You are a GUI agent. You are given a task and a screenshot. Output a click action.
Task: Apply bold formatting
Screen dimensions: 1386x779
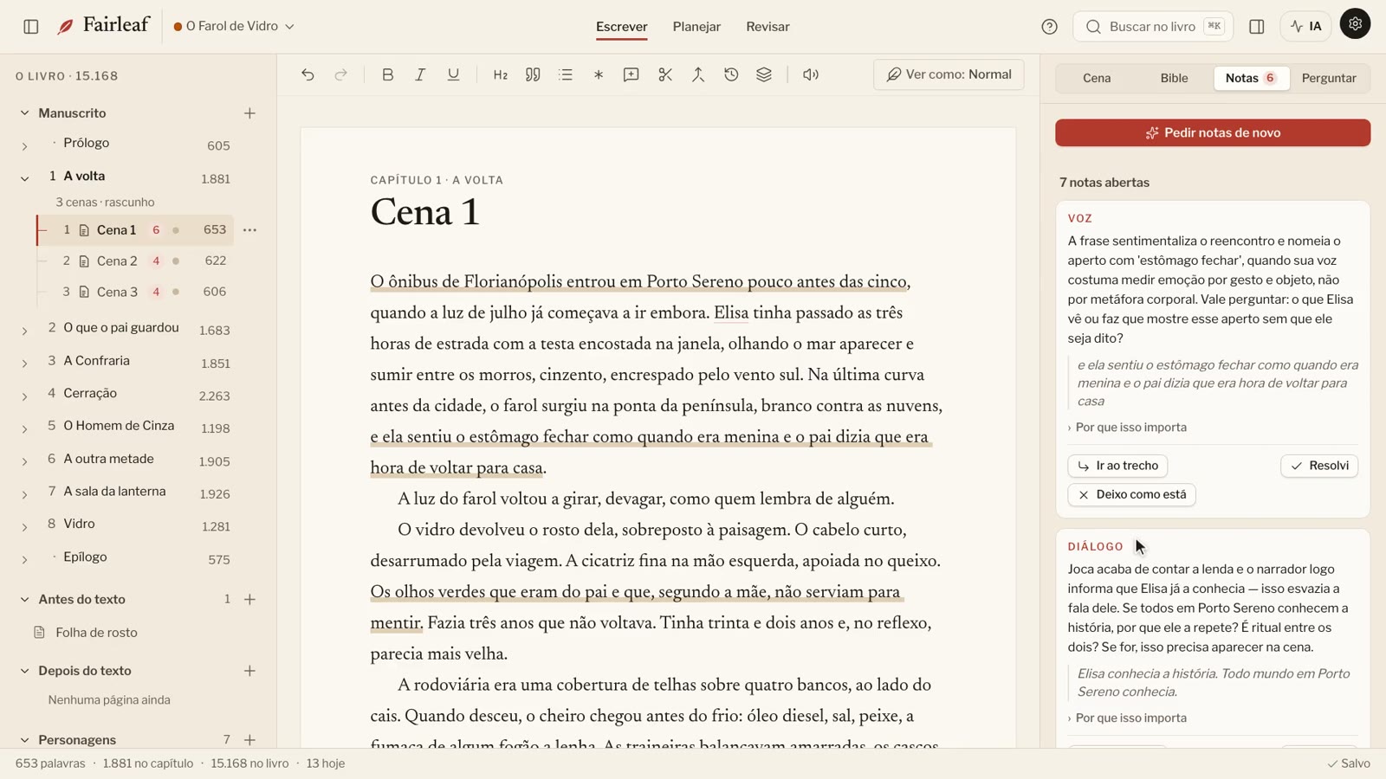tap(387, 74)
